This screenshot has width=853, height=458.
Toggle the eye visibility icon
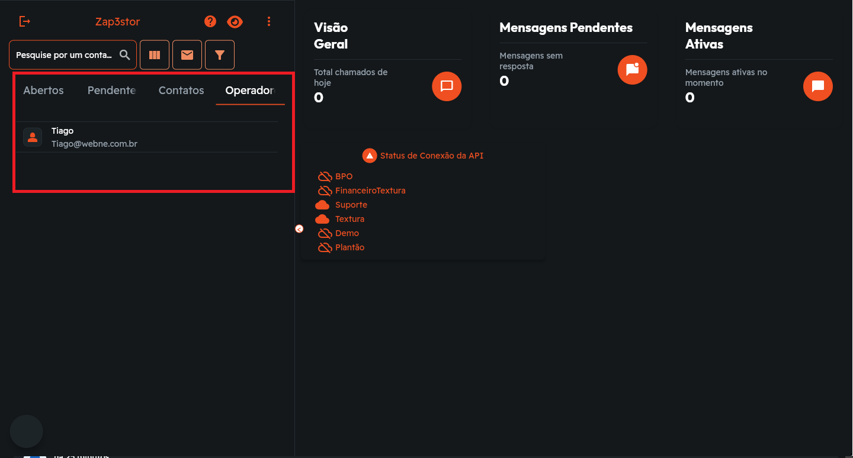(x=235, y=22)
